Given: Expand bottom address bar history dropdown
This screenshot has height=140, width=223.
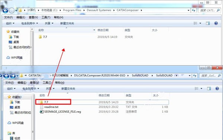Looking at the screenshot, I should click(x=190, y=76).
